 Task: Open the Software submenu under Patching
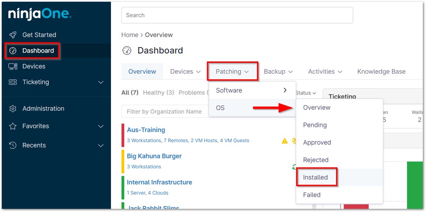click(252, 90)
